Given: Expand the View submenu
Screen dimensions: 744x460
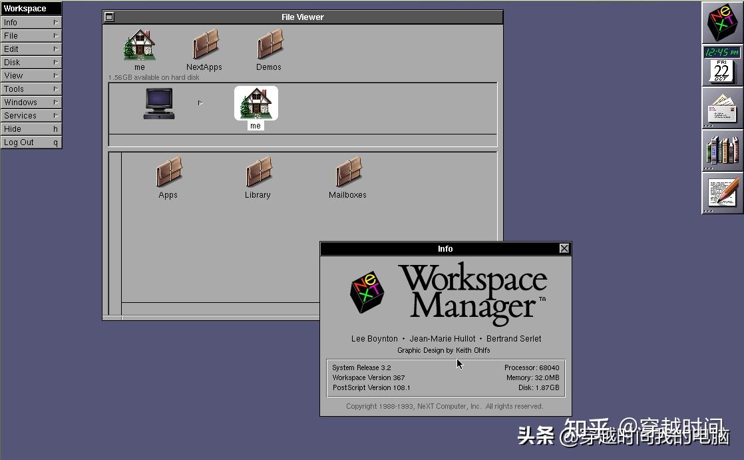Looking at the screenshot, I should (31, 75).
